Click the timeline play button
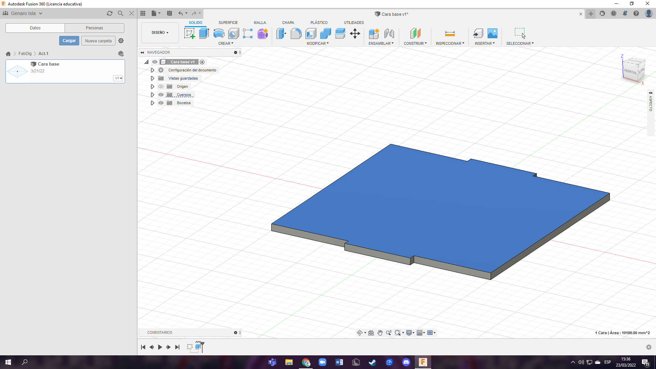The height and width of the screenshot is (369, 656). (160, 347)
